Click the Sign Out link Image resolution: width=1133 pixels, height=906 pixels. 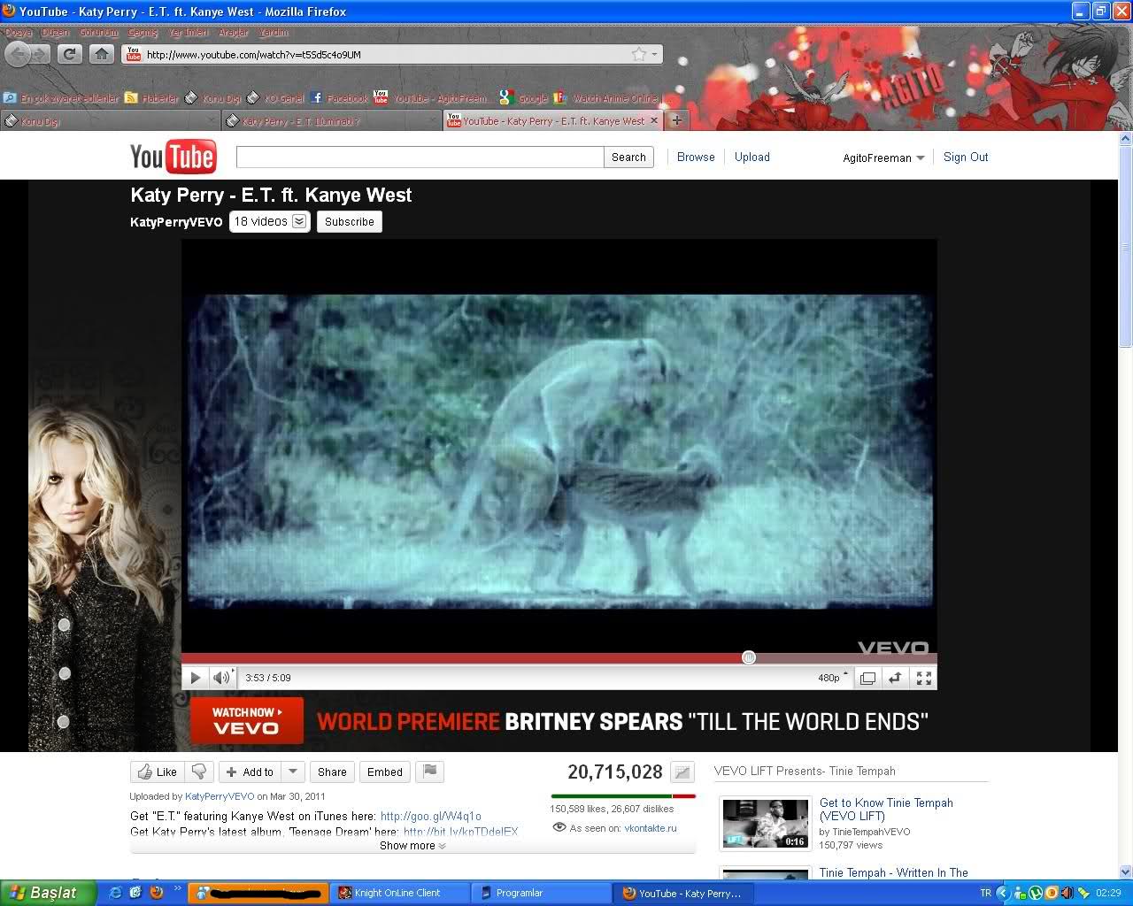[x=966, y=157]
